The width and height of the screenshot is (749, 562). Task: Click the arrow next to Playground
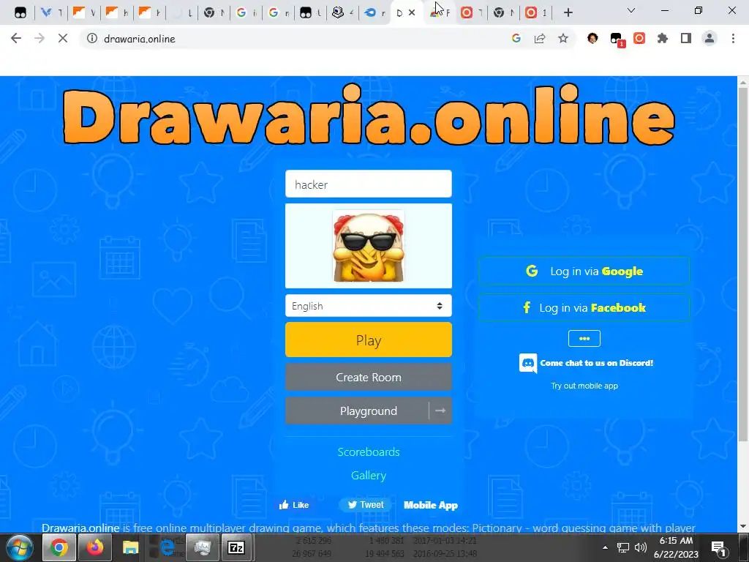click(x=440, y=411)
